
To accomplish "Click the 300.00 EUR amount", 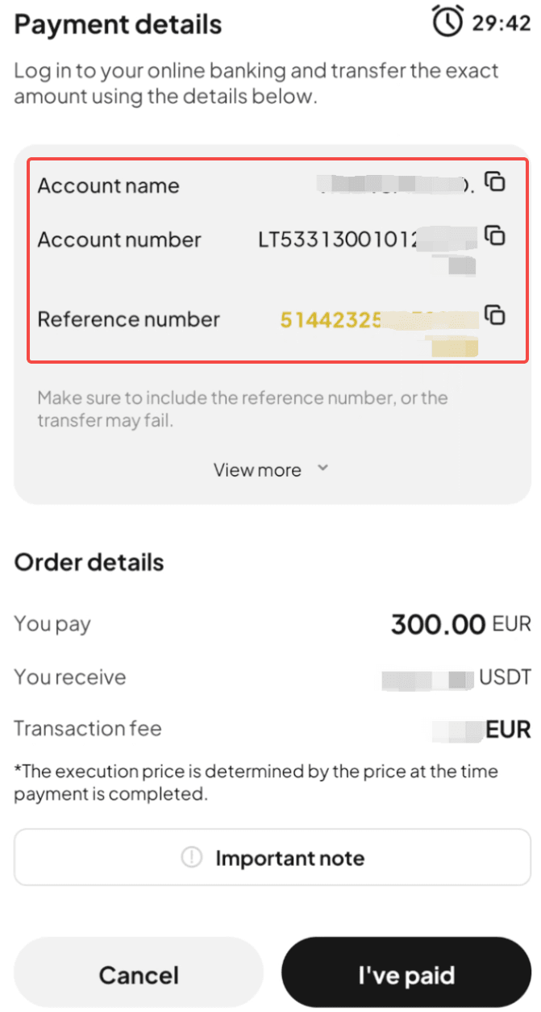I will [x=460, y=625].
